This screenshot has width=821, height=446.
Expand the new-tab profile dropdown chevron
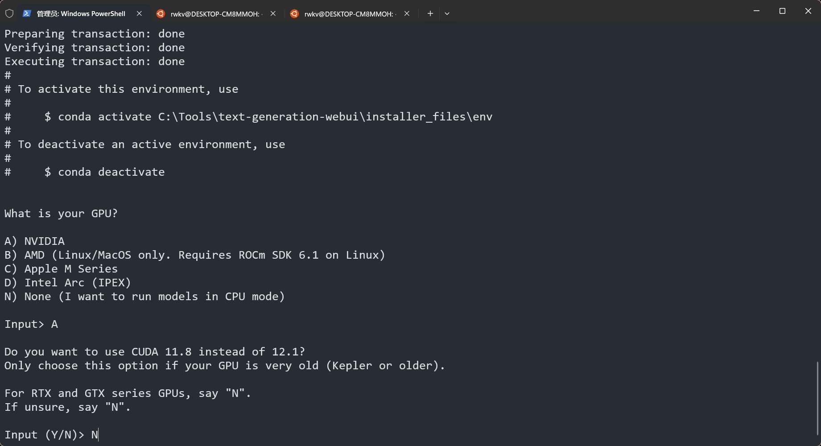click(447, 13)
